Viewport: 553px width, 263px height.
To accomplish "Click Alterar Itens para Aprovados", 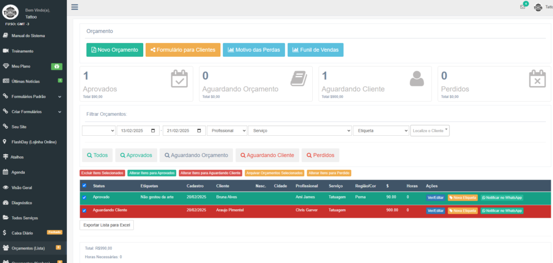I will point(152,173).
